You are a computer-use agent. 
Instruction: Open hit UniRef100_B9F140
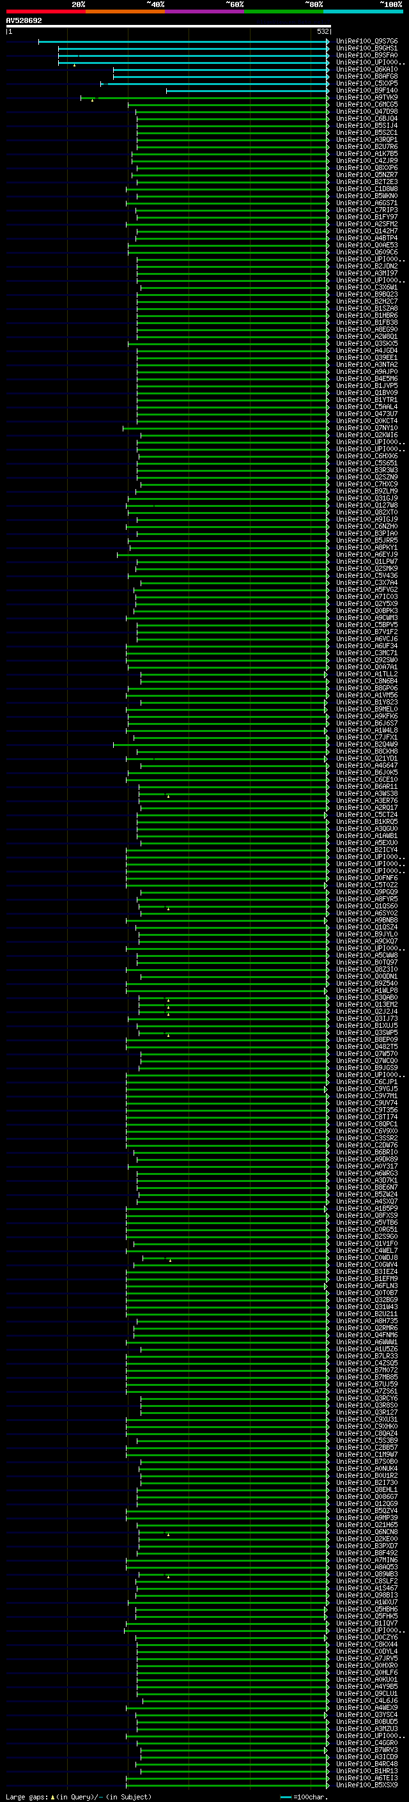click(x=367, y=90)
